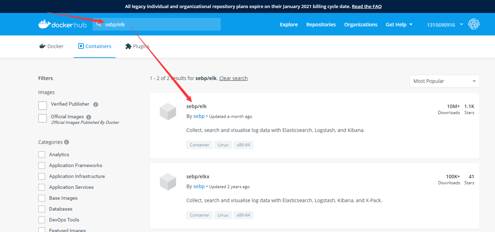The image size is (495, 232).
Task: Click the sebp/elkx cube image icon
Action: click(168, 182)
